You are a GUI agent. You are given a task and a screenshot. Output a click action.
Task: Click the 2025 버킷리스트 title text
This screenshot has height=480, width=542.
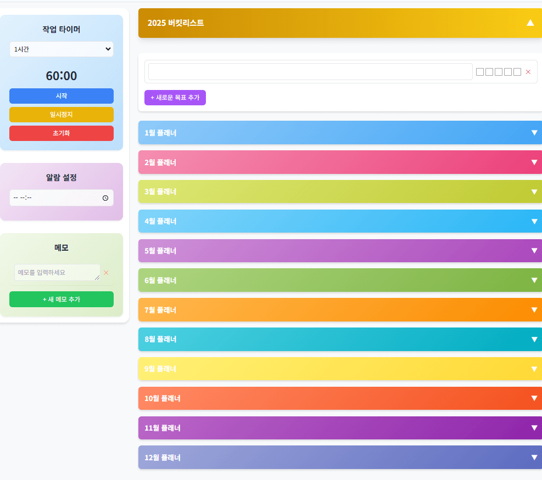coord(176,23)
